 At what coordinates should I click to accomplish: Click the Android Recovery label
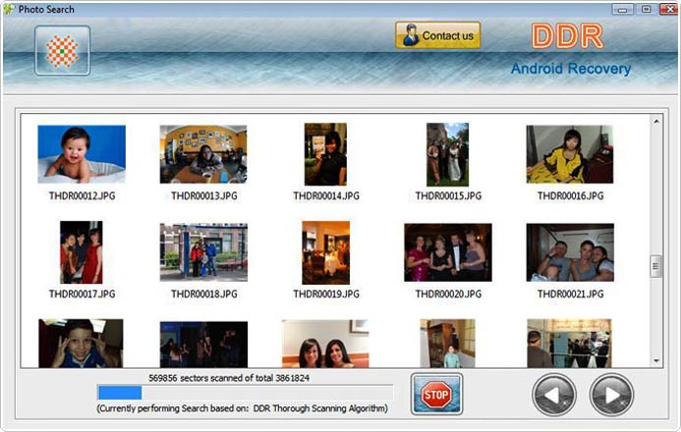coord(571,69)
